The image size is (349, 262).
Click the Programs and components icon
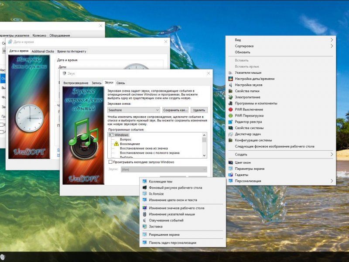pyautogui.click(x=231, y=103)
